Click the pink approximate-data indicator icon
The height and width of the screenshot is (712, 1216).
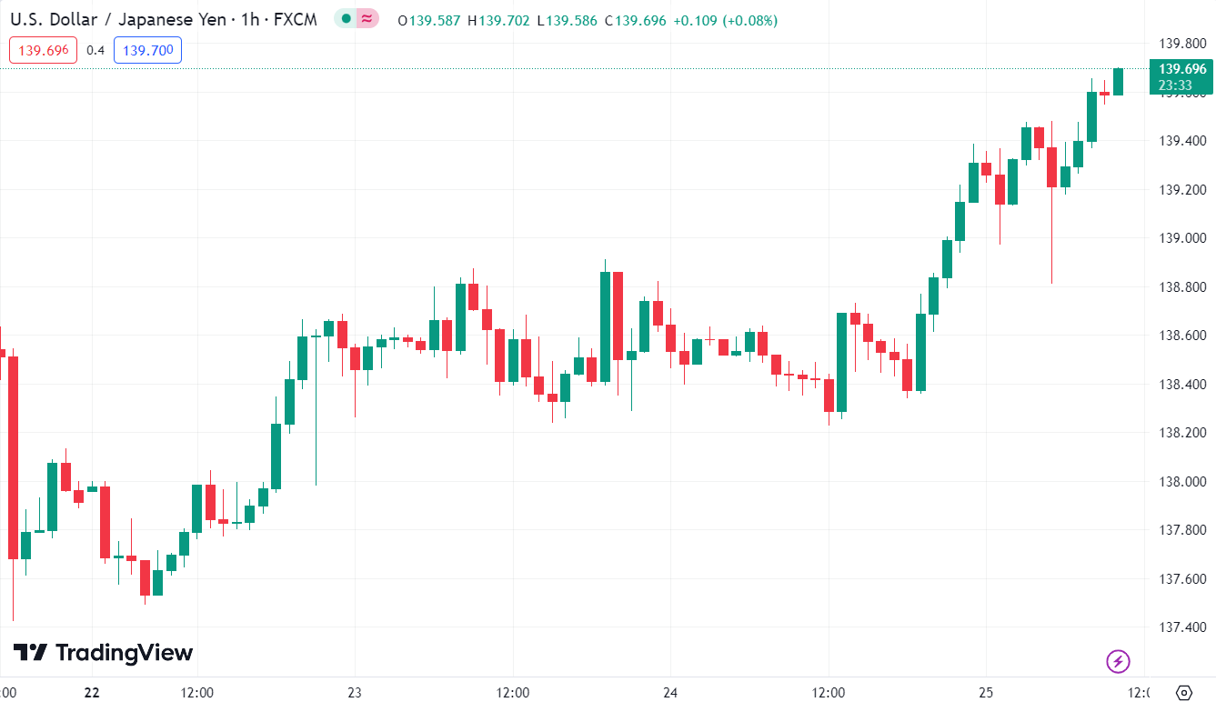tap(367, 19)
